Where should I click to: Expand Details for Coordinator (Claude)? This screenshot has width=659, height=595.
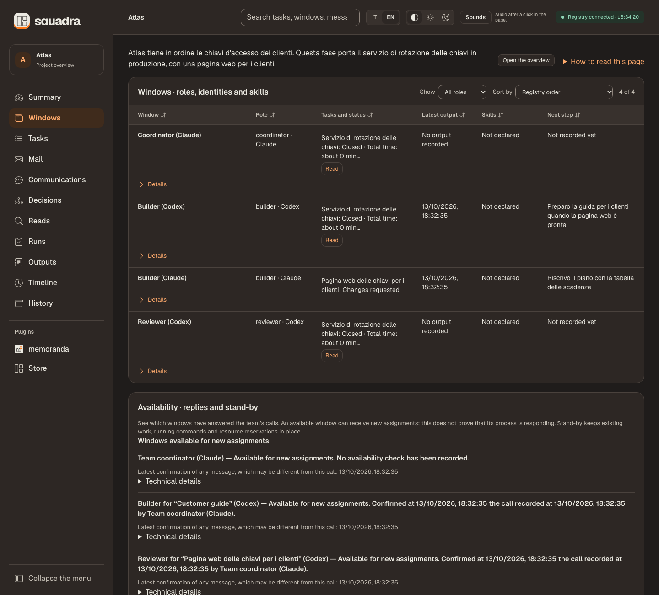(153, 184)
